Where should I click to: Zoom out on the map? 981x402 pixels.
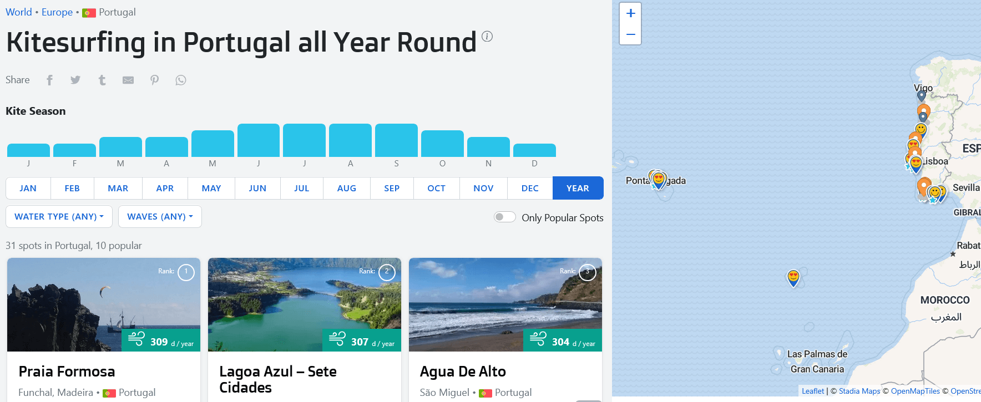pyautogui.click(x=630, y=34)
